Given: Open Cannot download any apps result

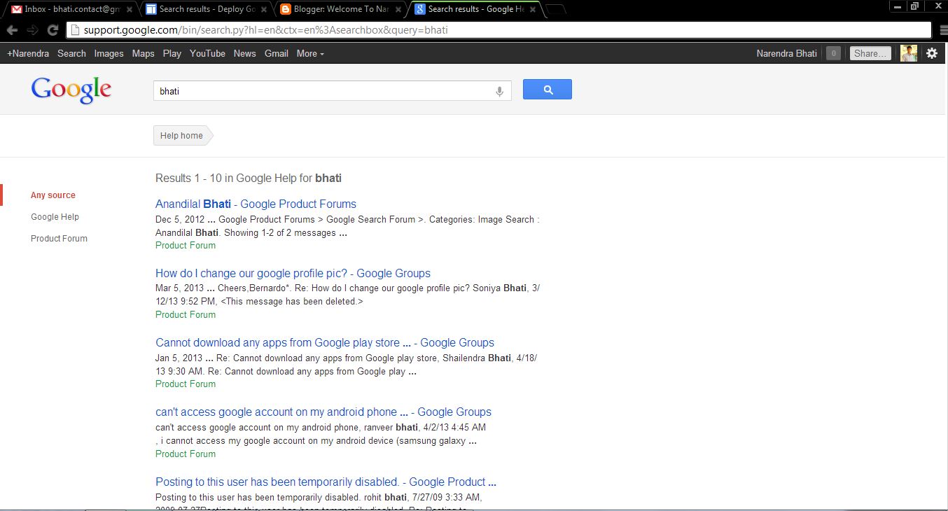Looking at the screenshot, I should (x=325, y=342).
